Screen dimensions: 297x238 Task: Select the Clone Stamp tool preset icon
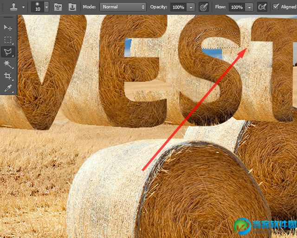[13, 7]
